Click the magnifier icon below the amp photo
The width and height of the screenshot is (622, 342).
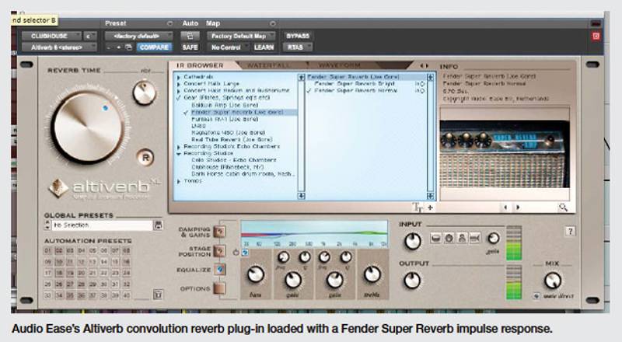[563, 208]
